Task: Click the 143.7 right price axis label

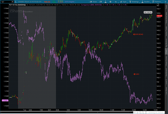Action: pyautogui.click(x=159, y=9)
